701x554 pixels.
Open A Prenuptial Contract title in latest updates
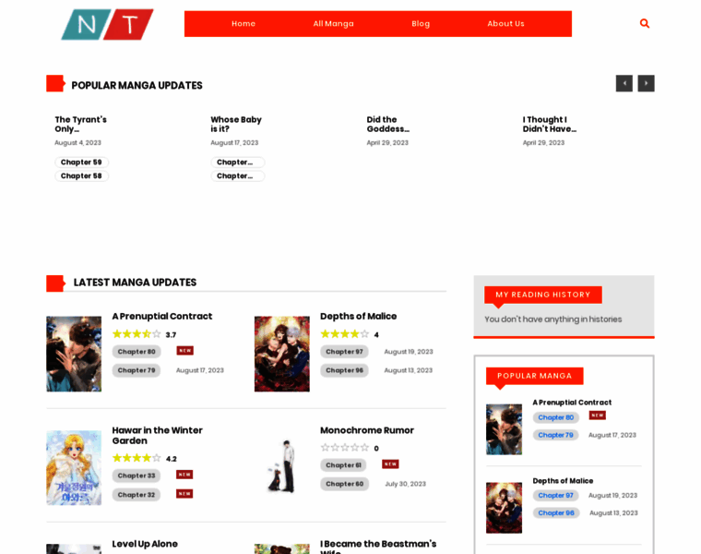click(x=162, y=317)
